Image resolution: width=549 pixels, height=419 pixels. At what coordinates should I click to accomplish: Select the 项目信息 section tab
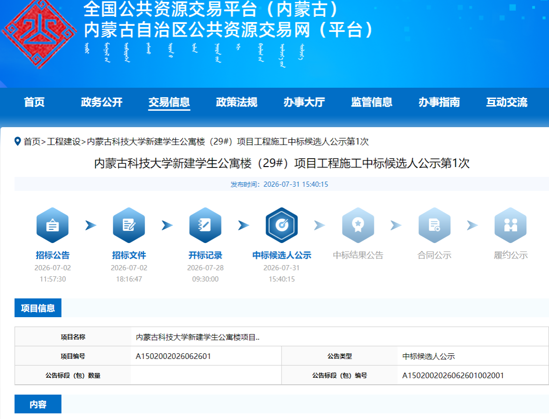pyautogui.click(x=38, y=308)
